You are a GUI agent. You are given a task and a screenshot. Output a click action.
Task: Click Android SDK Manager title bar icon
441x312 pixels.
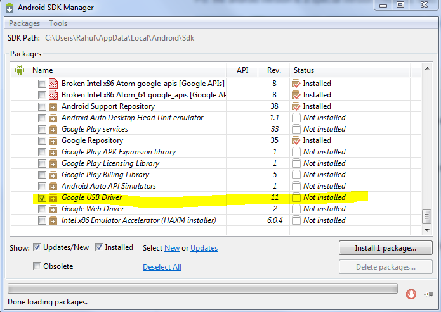[10, 8]
